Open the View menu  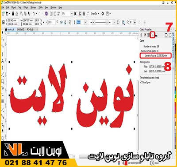tap(46, 8)
